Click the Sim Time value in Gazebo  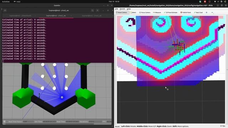click(49, 122)
